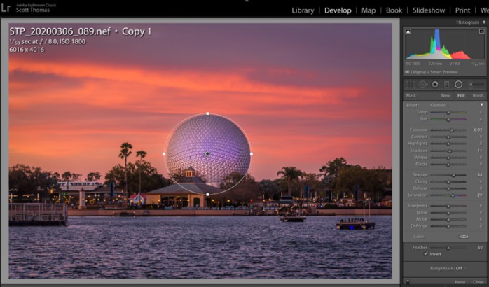This screenshot has height=287, width=489.
Task: Switch to the Develop module
Action: click(x=338, y=10)
